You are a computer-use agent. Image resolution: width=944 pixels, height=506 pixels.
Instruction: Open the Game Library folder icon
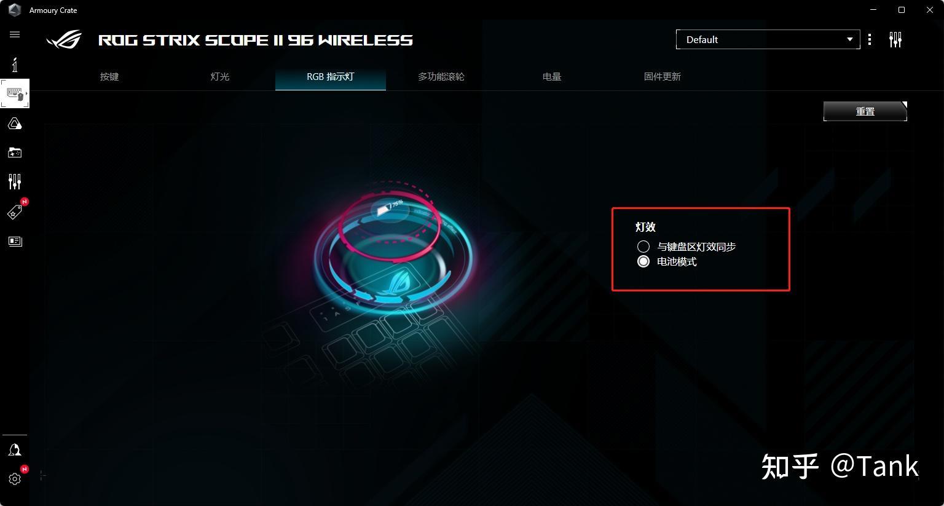[15, 152]
